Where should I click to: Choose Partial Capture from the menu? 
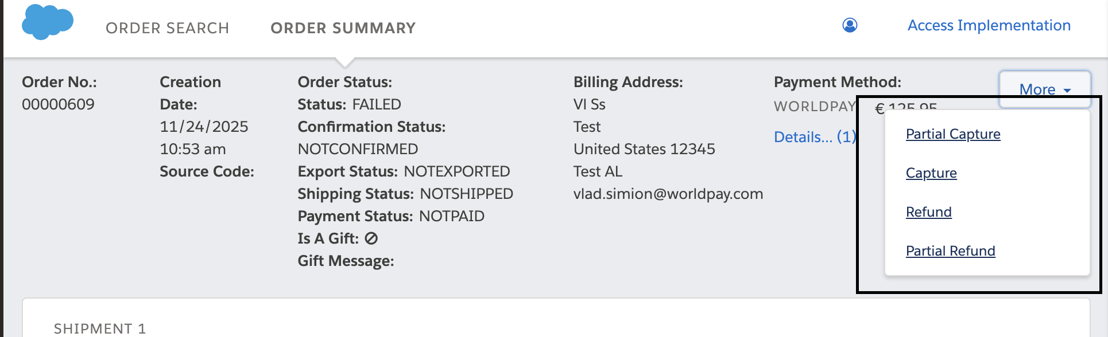point(952,134)
